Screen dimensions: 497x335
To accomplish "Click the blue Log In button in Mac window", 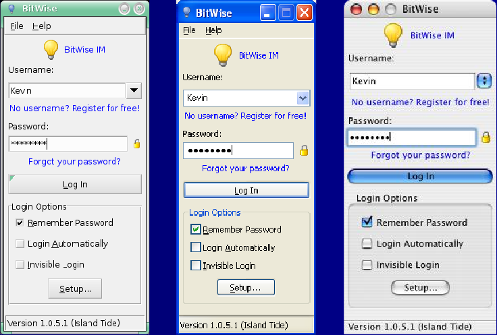I will tap(420, 176).
